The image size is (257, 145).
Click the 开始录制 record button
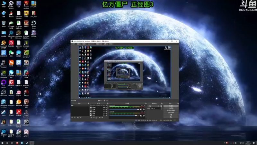click(171, 108)
